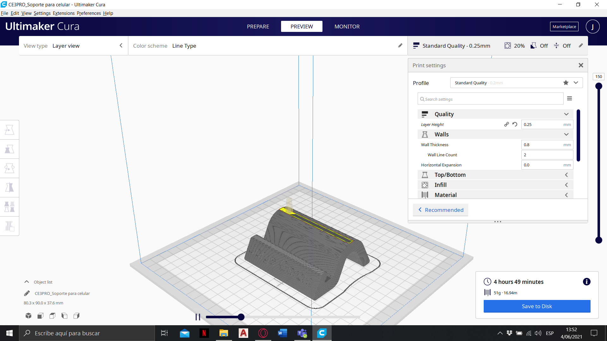607x341 pixels.
Task: Open the Extensions menu
Action: (x=64, y=13)
